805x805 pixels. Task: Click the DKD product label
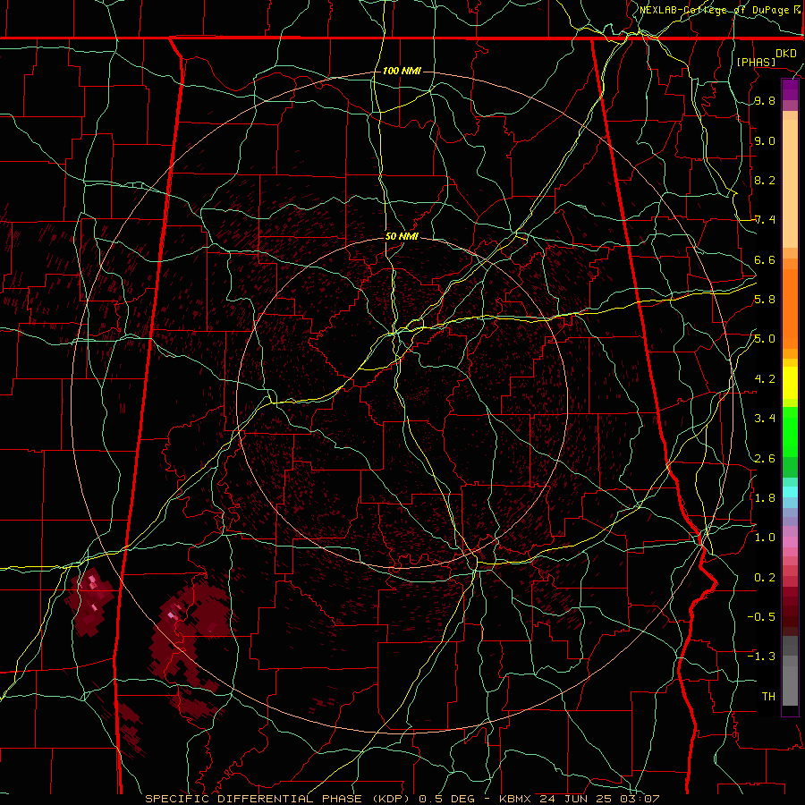coord(785,54)
